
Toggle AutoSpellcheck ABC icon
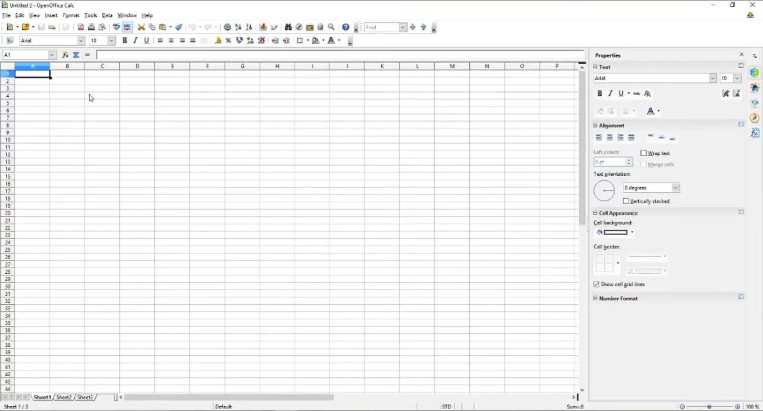click(x=127, y=27)
